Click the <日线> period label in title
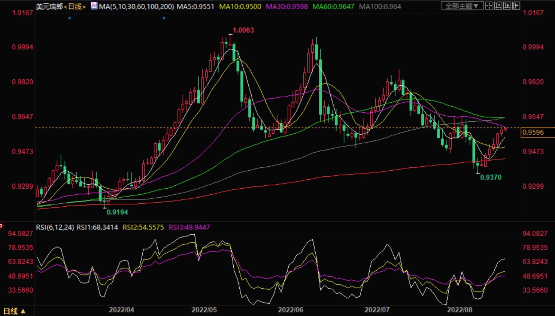Viewport: 555px width, 316px height. [75, 7]
